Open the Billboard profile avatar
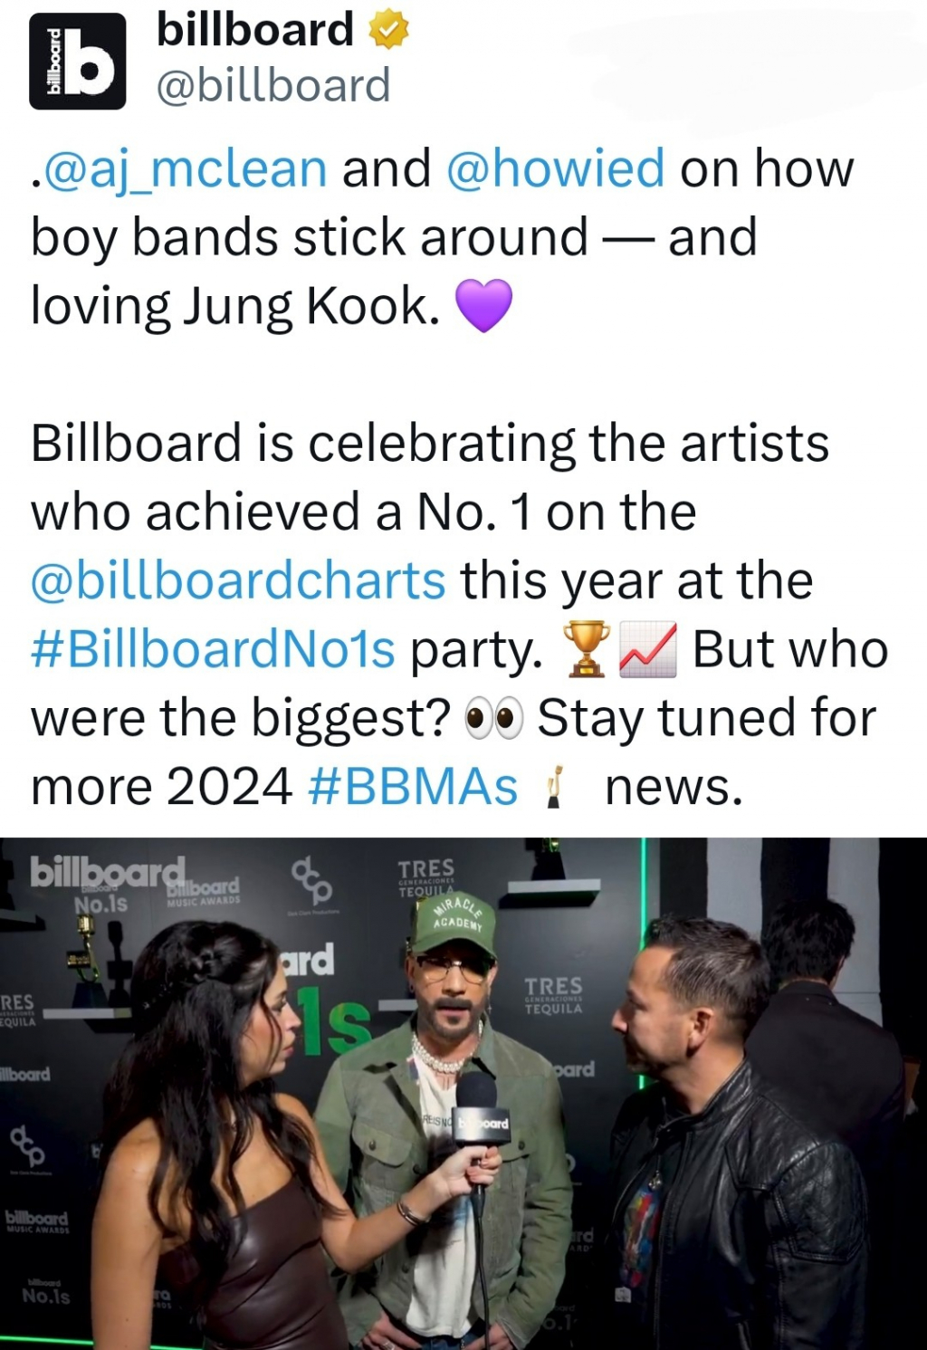This screenshot has width=927, height=1350. coord(77,61)
